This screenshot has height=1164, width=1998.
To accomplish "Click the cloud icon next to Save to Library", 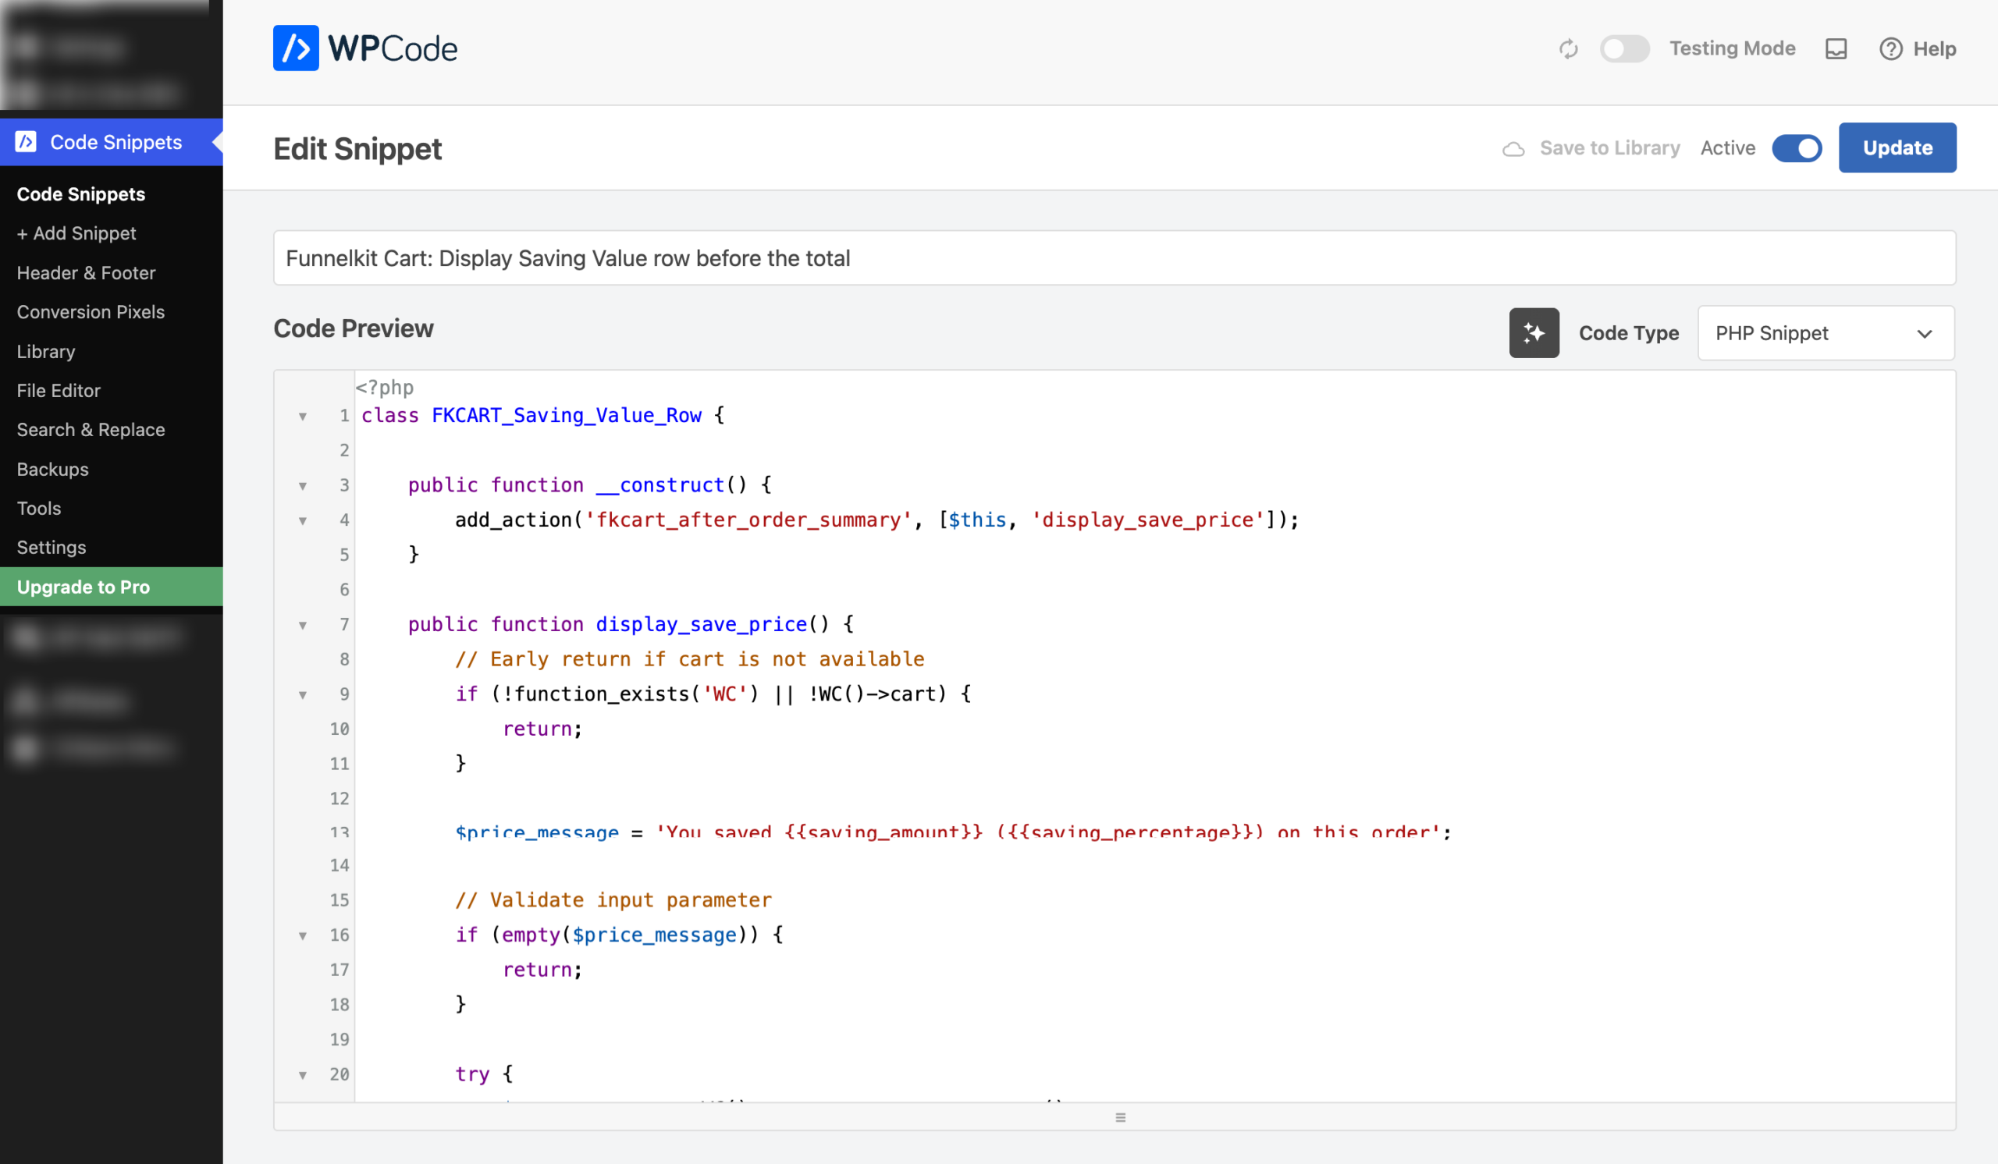I will point(1513,148).
